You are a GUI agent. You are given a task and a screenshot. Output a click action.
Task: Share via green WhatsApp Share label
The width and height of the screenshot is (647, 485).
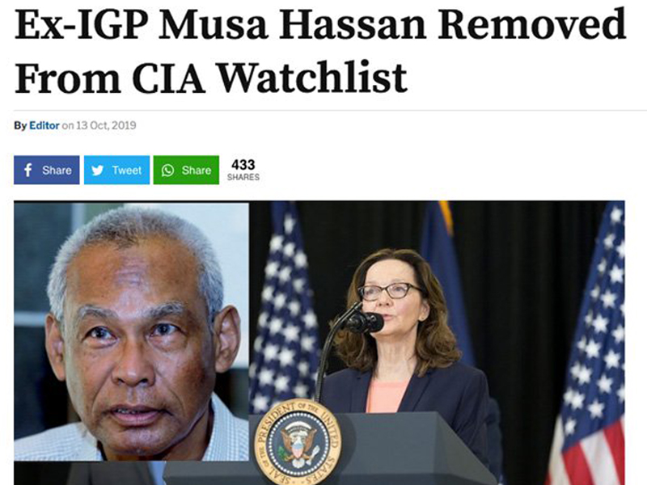click(197, 171)
